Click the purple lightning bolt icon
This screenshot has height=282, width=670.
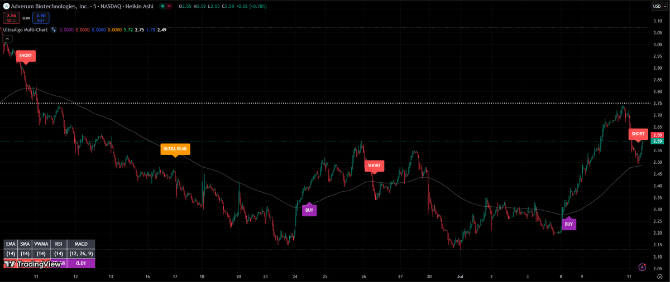pos(642,268)
